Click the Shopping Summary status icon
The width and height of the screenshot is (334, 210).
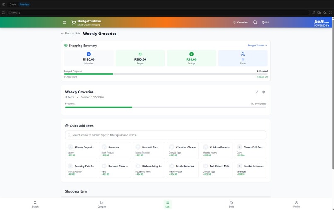point(66,46)
